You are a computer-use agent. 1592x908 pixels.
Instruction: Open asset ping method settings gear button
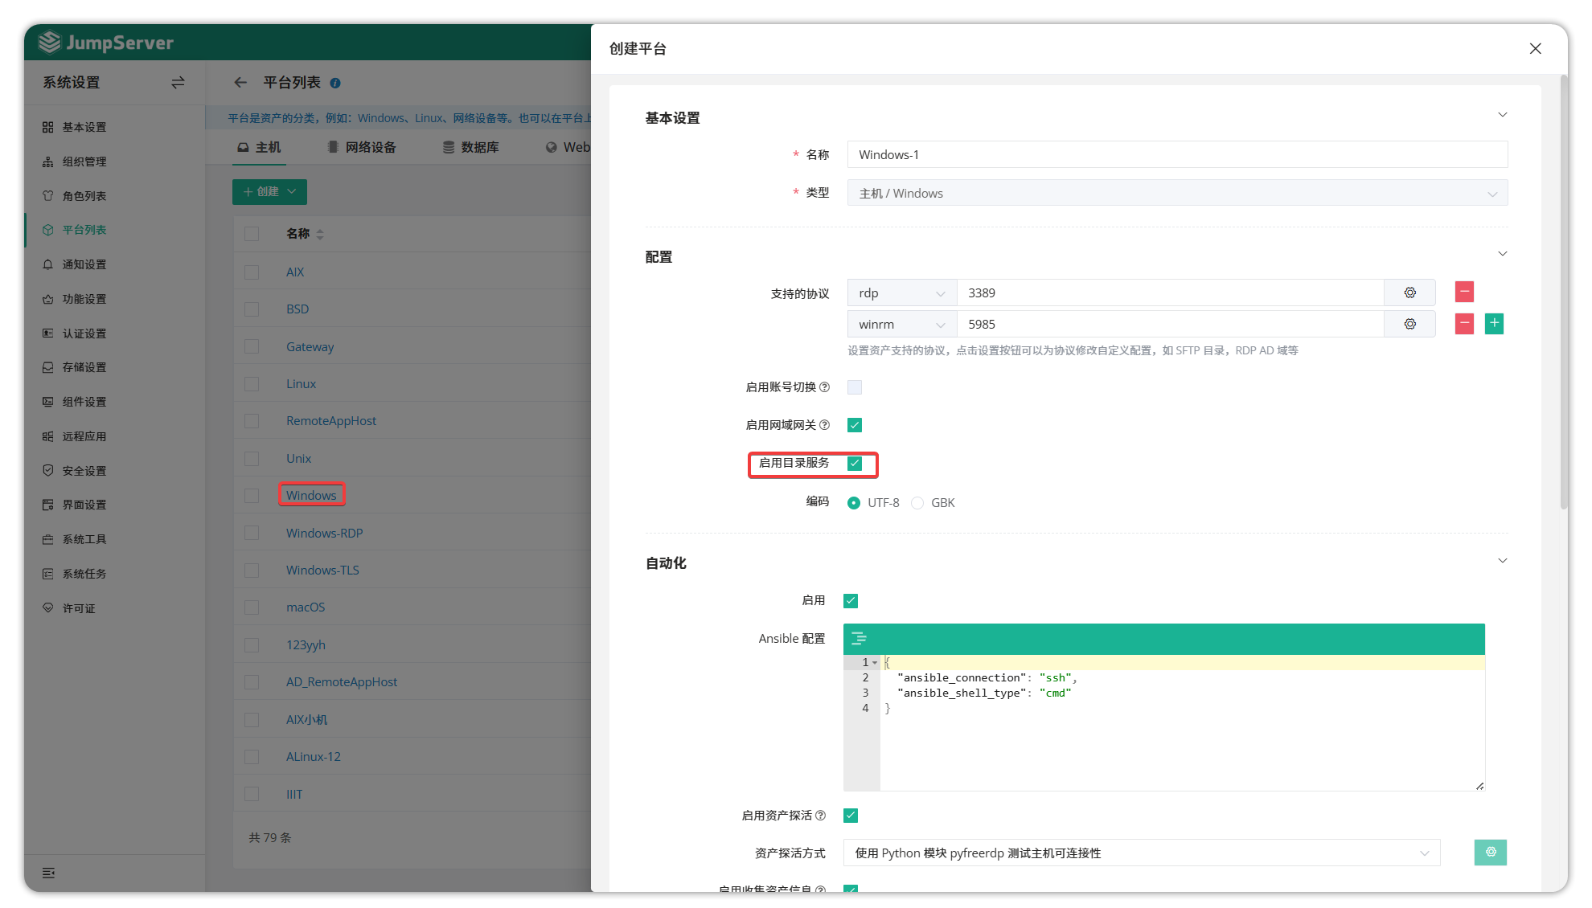(1490, 853)
